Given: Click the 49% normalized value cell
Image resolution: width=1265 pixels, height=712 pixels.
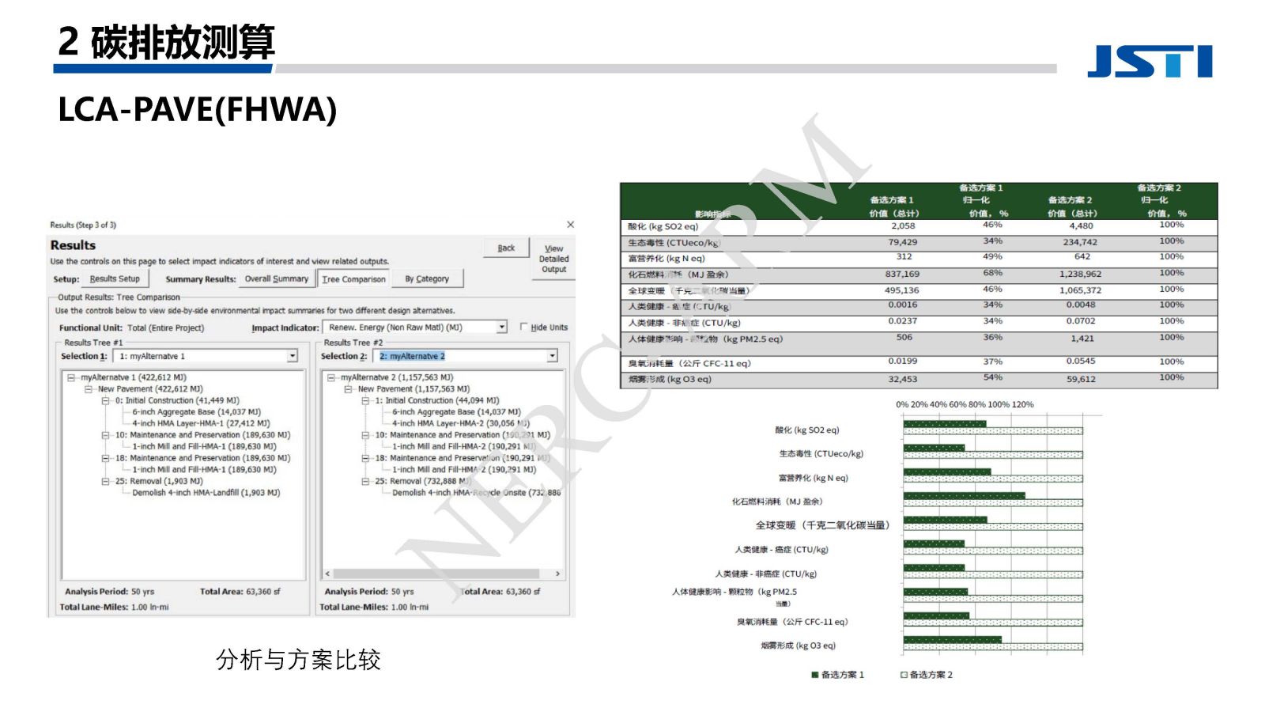Looking at the screenshot, I should [x=993, y=256].
